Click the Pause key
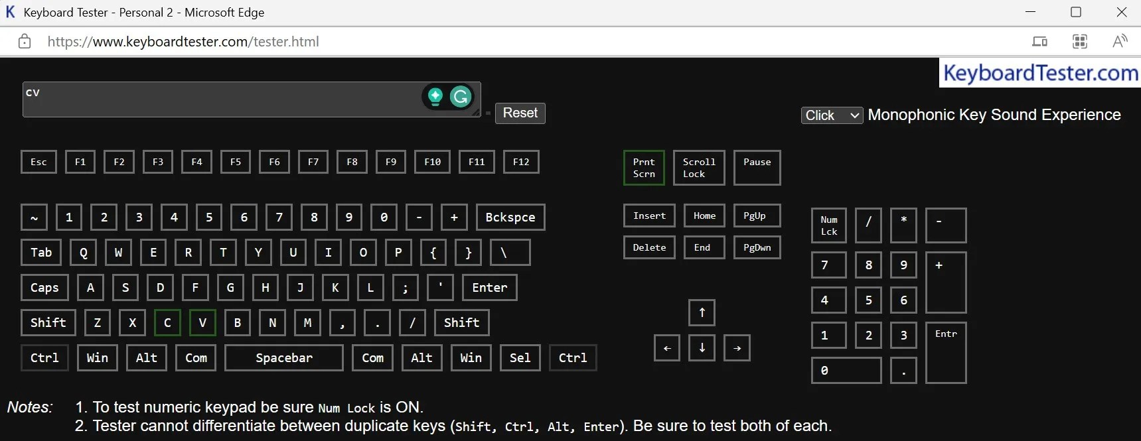Image resolution: width=1141 pixels, height=441 pixels. (757, 168)
